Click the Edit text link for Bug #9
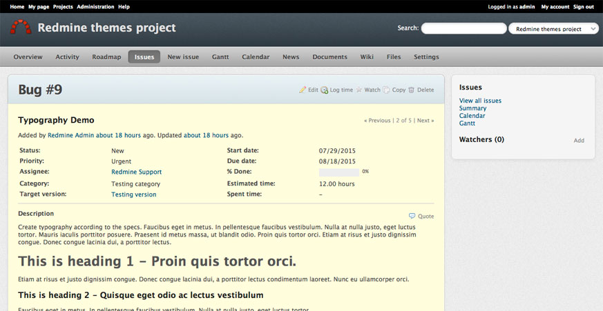The width and height of the screenshot is (603, 311). tap(313, 90)
